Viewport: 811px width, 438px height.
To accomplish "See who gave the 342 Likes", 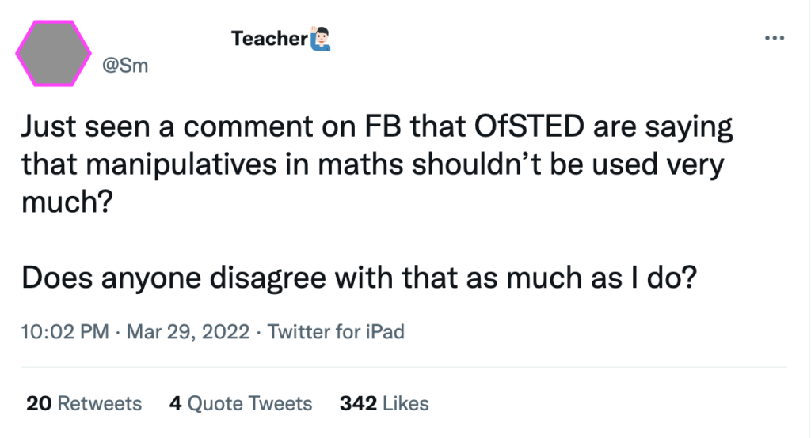I will 384,403.
